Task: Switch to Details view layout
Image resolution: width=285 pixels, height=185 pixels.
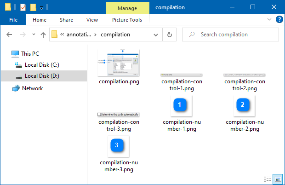Action: [268, 179]
